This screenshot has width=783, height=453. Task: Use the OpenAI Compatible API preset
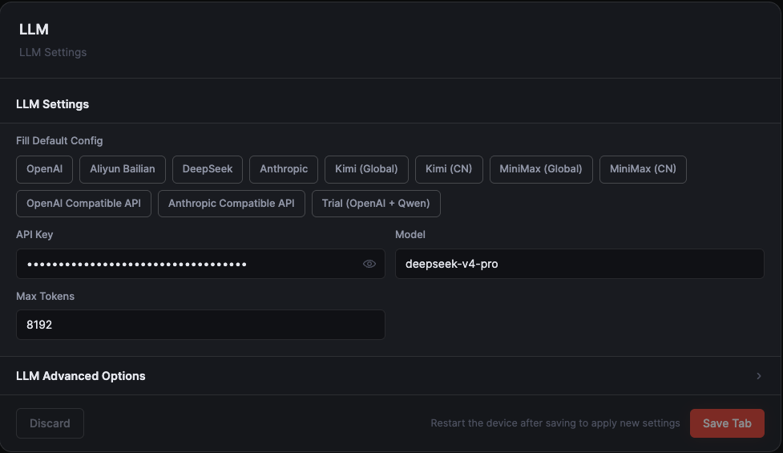[x=83, y=204]
